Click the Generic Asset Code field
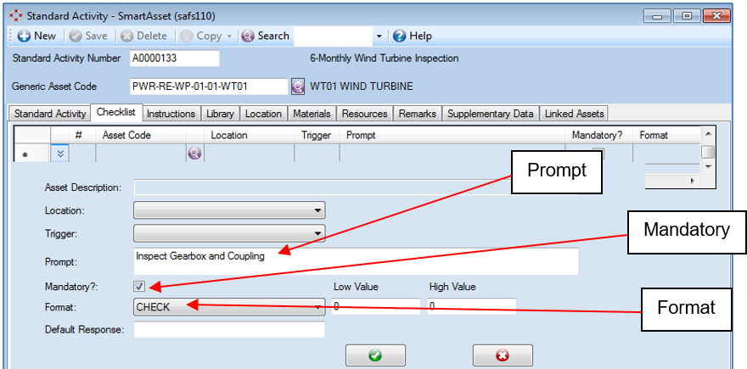This screenshot has width=747, height=369. tap(209, 87)
